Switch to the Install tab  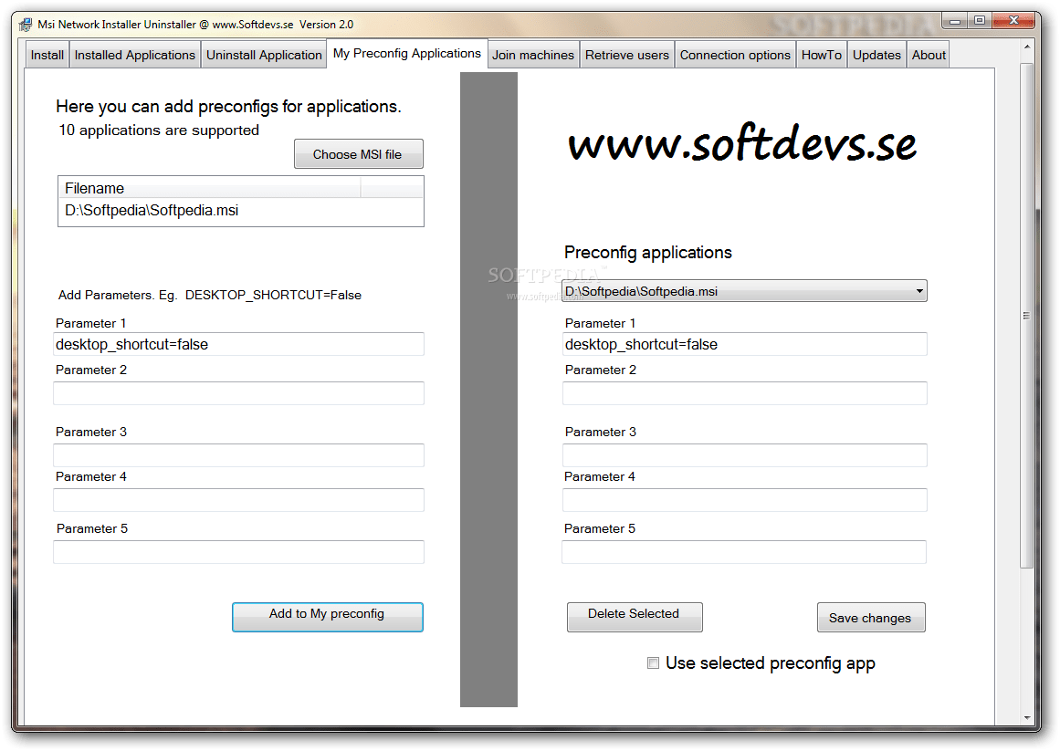click(x=47, y=56)
